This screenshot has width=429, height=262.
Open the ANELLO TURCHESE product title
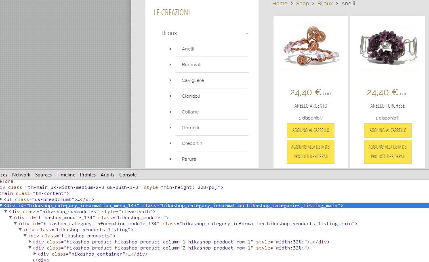[x=387, y=106]
